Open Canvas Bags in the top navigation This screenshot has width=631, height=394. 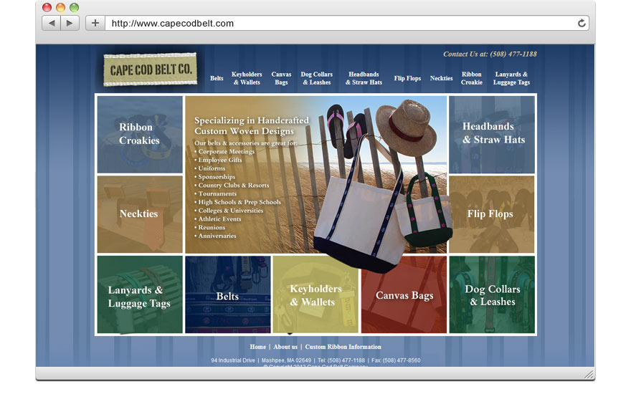click(281, 78)
